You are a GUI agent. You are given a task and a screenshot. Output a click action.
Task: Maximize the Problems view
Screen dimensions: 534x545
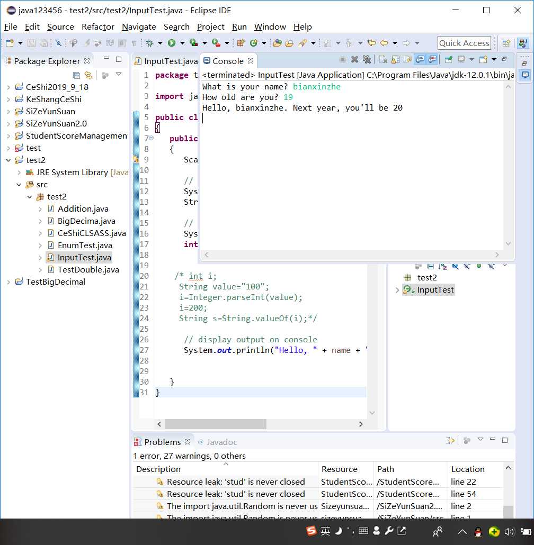pyautogui.click(x=505, y=440)
